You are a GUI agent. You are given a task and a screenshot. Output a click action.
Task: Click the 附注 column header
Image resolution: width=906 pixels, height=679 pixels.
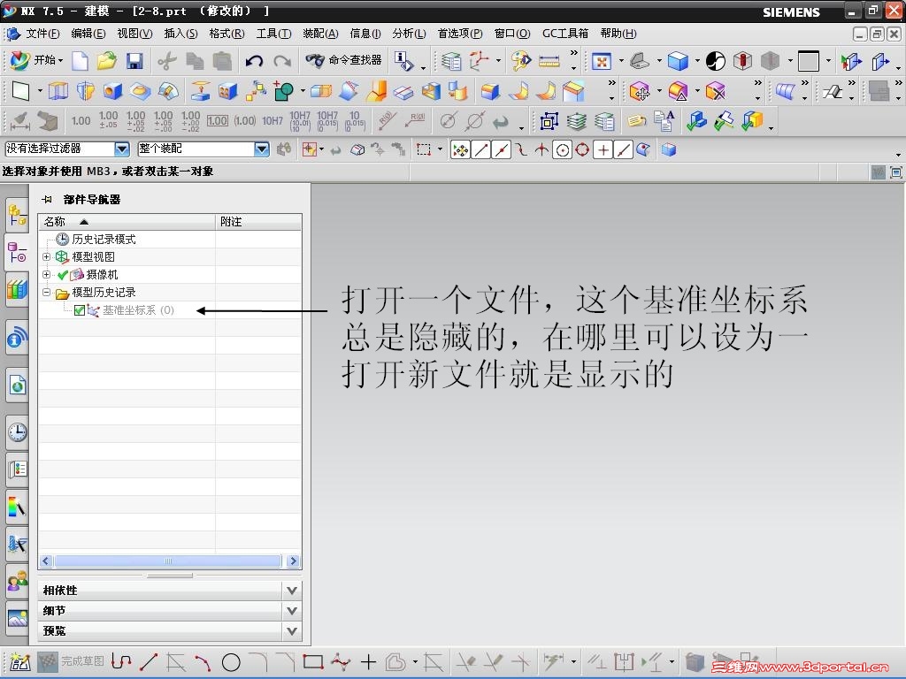click(x=258, y=222)
